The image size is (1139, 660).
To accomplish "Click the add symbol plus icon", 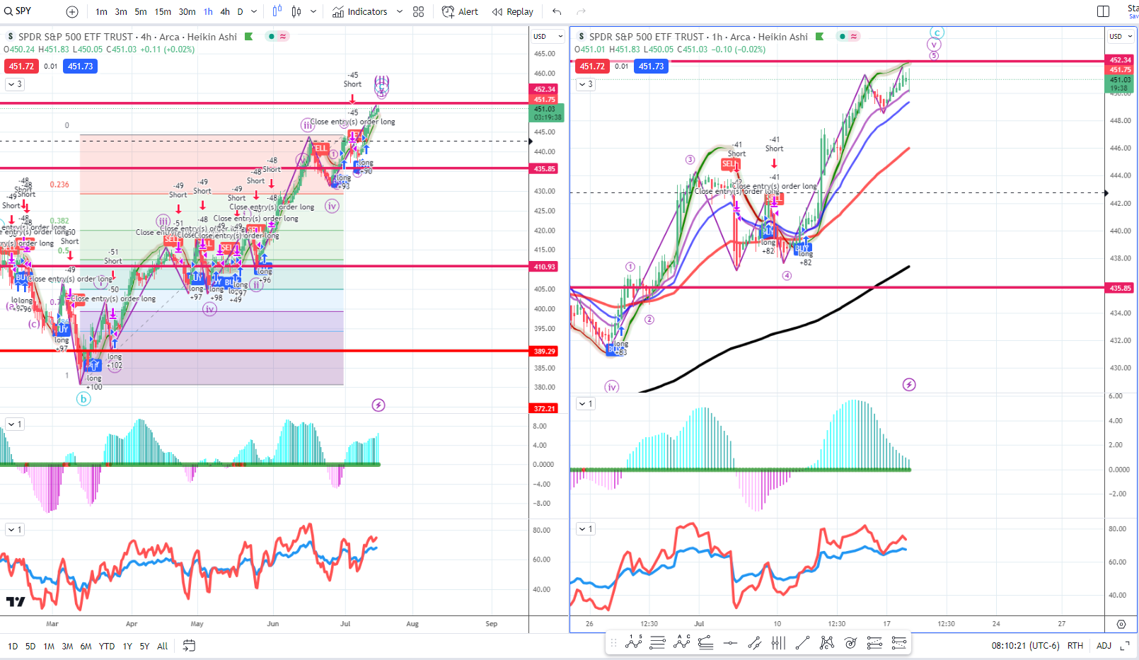I will [x=72, y=11].
